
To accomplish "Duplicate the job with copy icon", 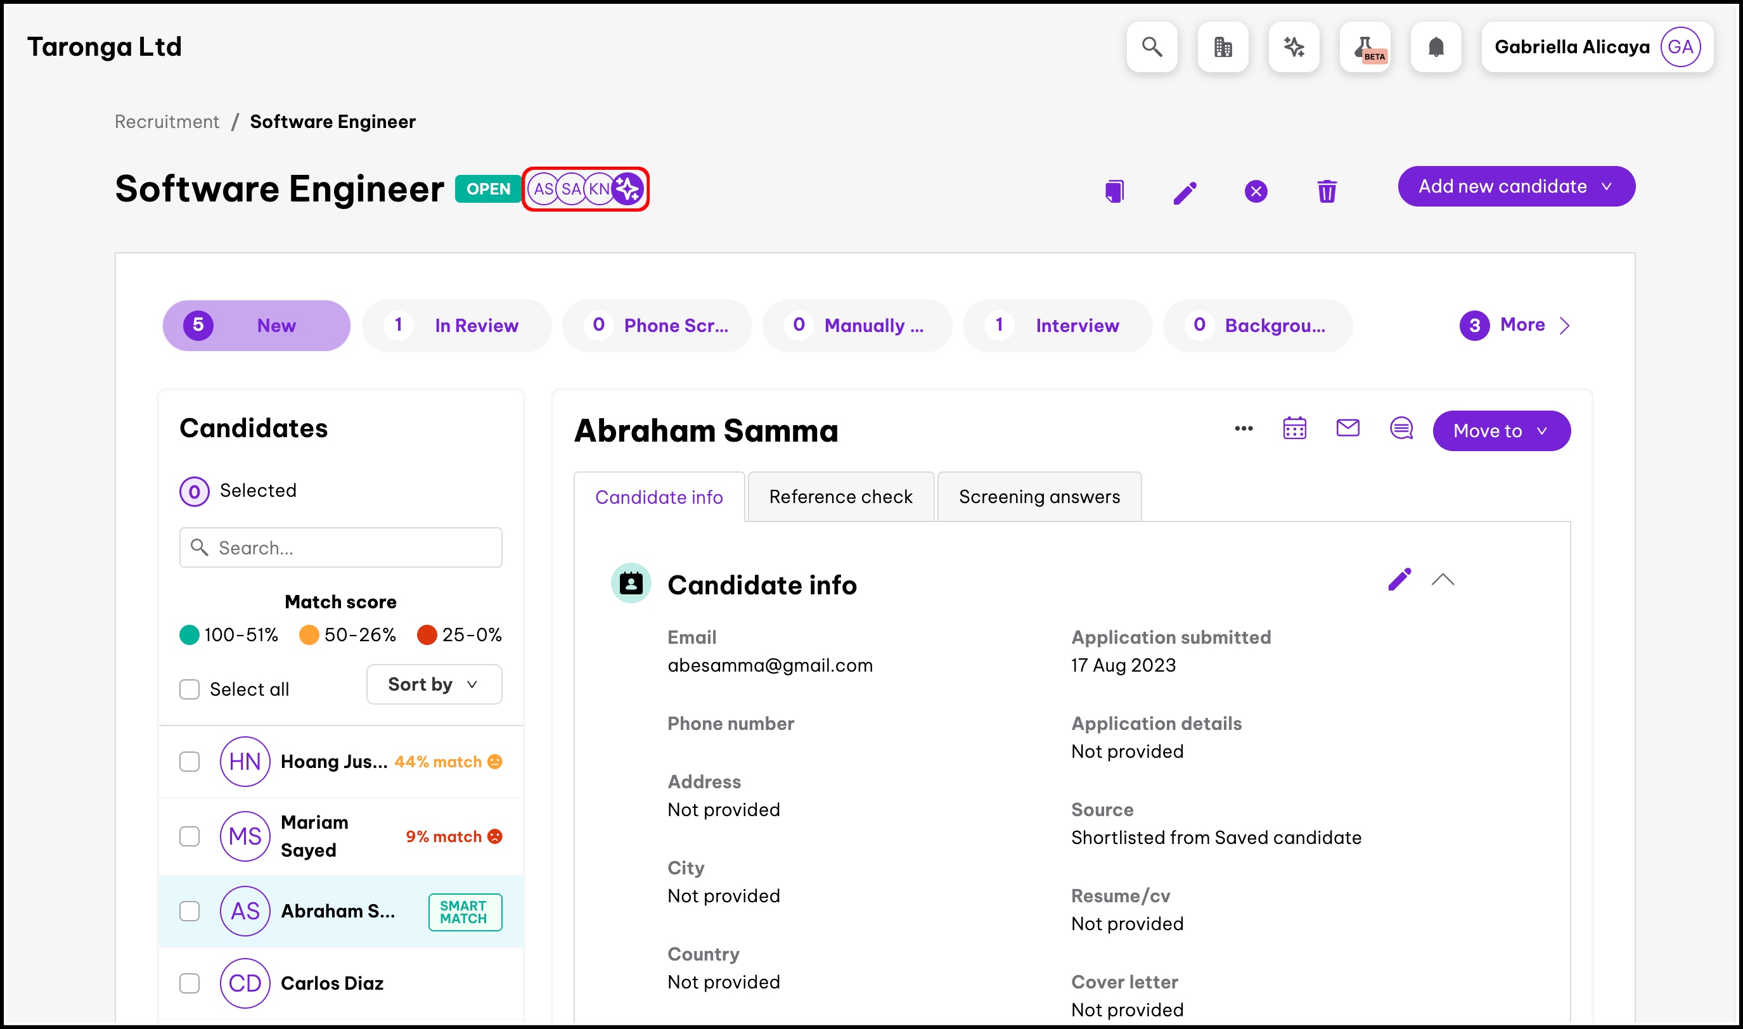I will click(x=1115, y=191).
